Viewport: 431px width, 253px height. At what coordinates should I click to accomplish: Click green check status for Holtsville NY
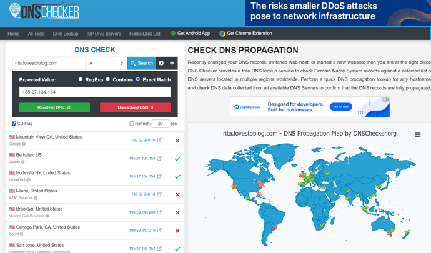[x=177, y=177]
